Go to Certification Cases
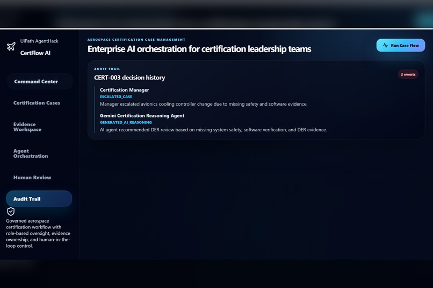Screen dimensions: 433x288 [37, 103]
